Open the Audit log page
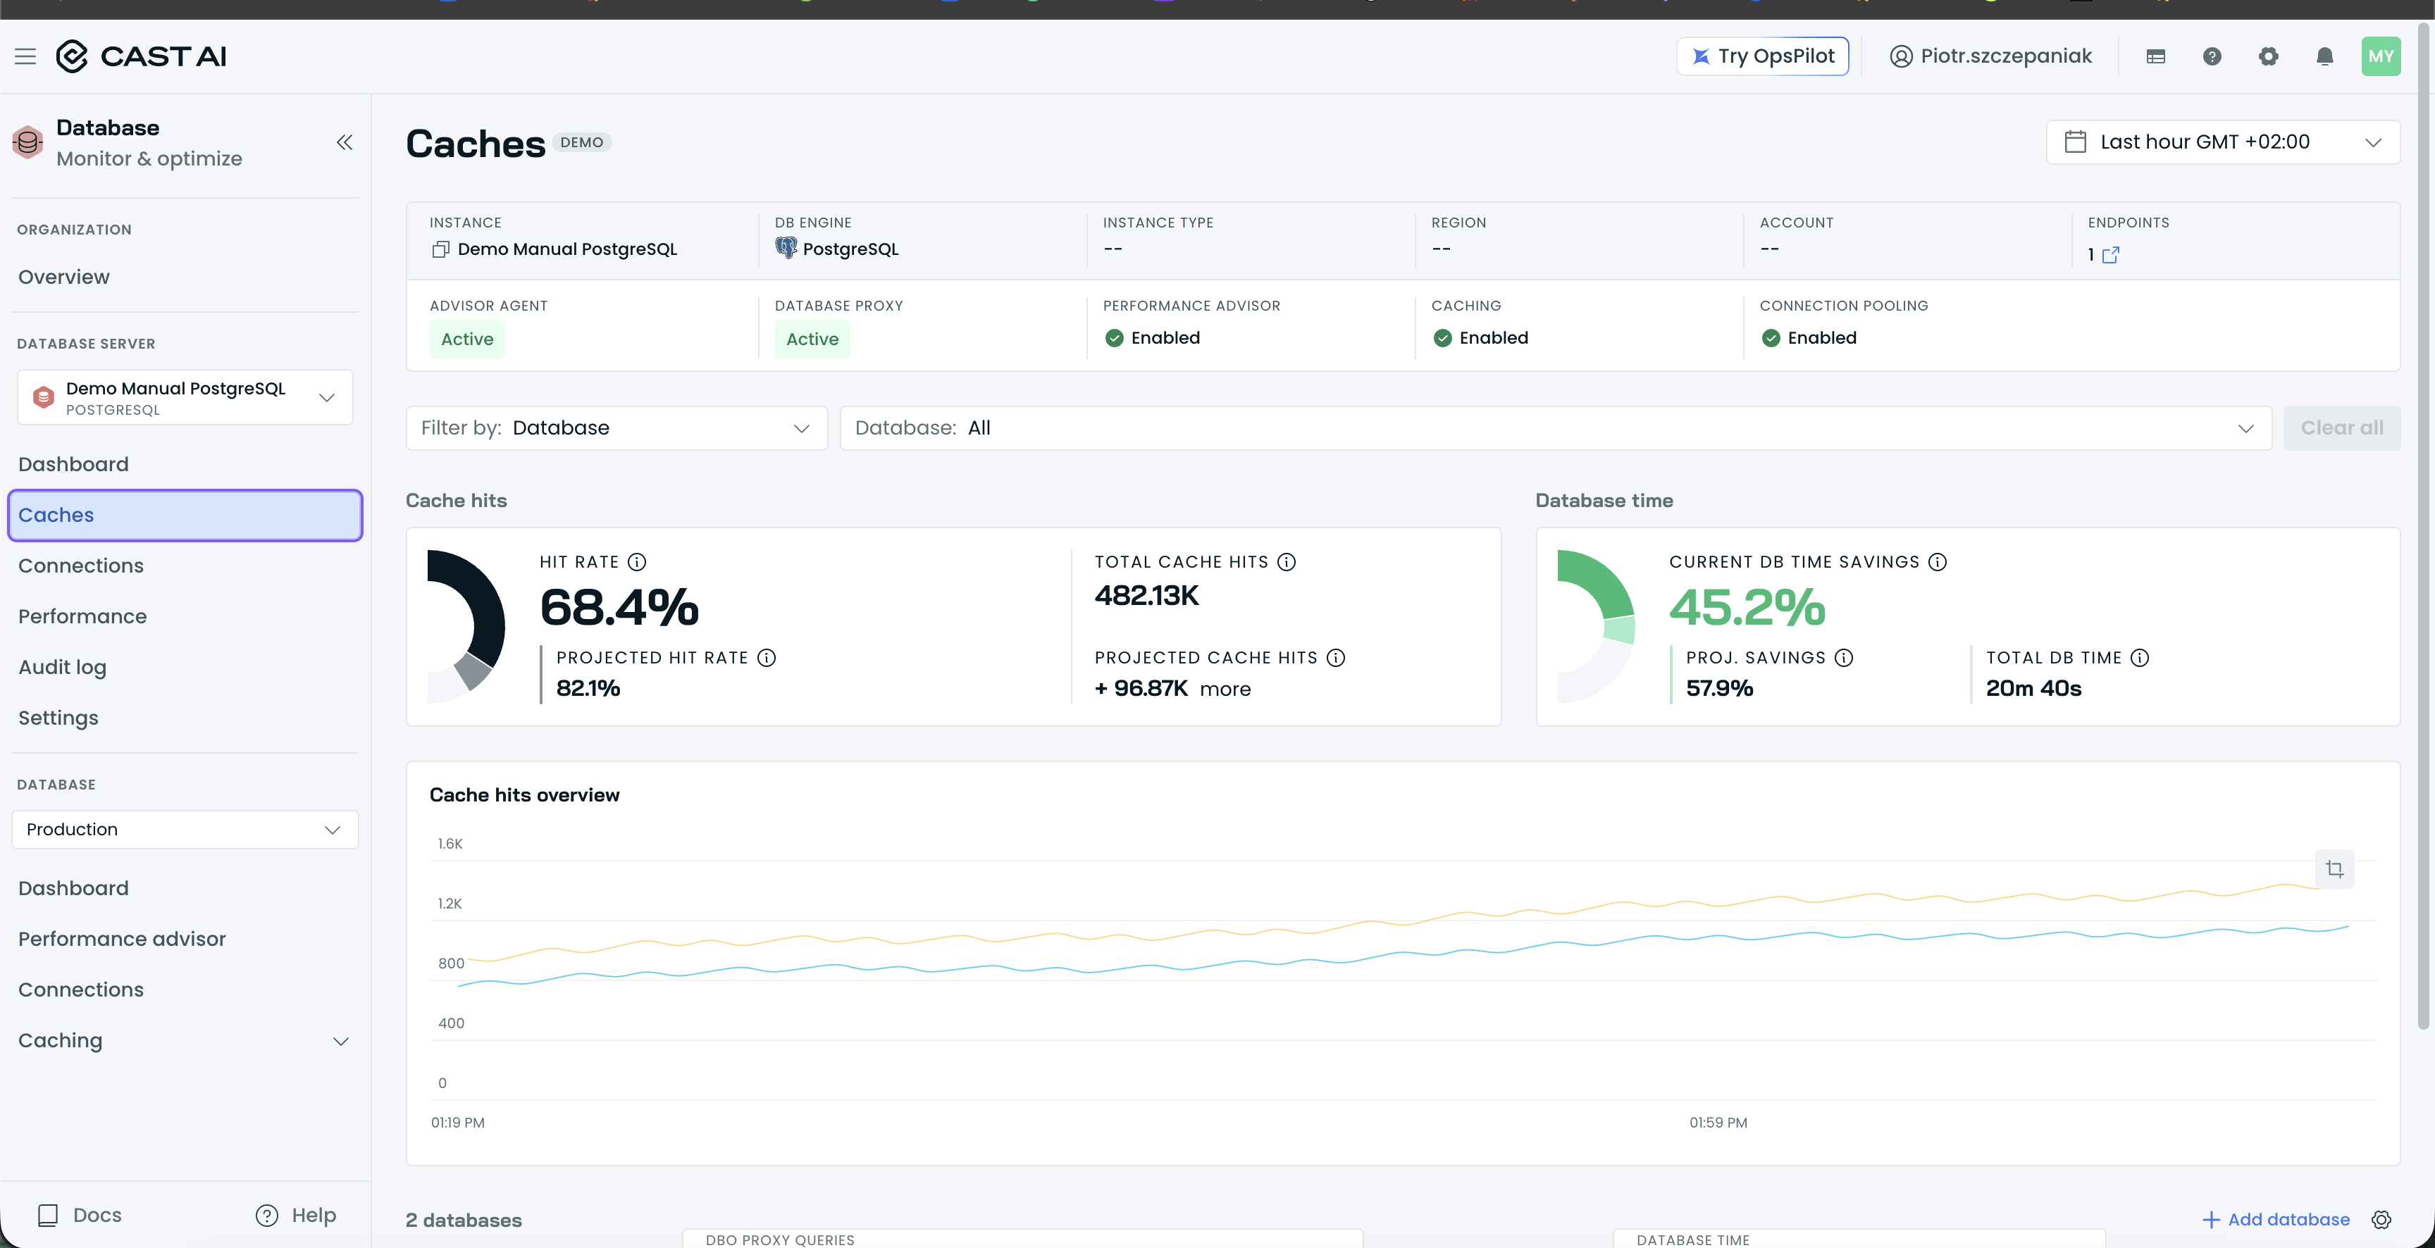The height and width of the screenshot is (1248, 2435). [x=63, y=667]
